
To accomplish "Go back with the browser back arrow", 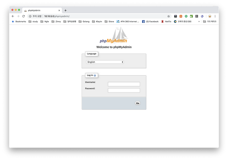I will [x=13, y=16].
